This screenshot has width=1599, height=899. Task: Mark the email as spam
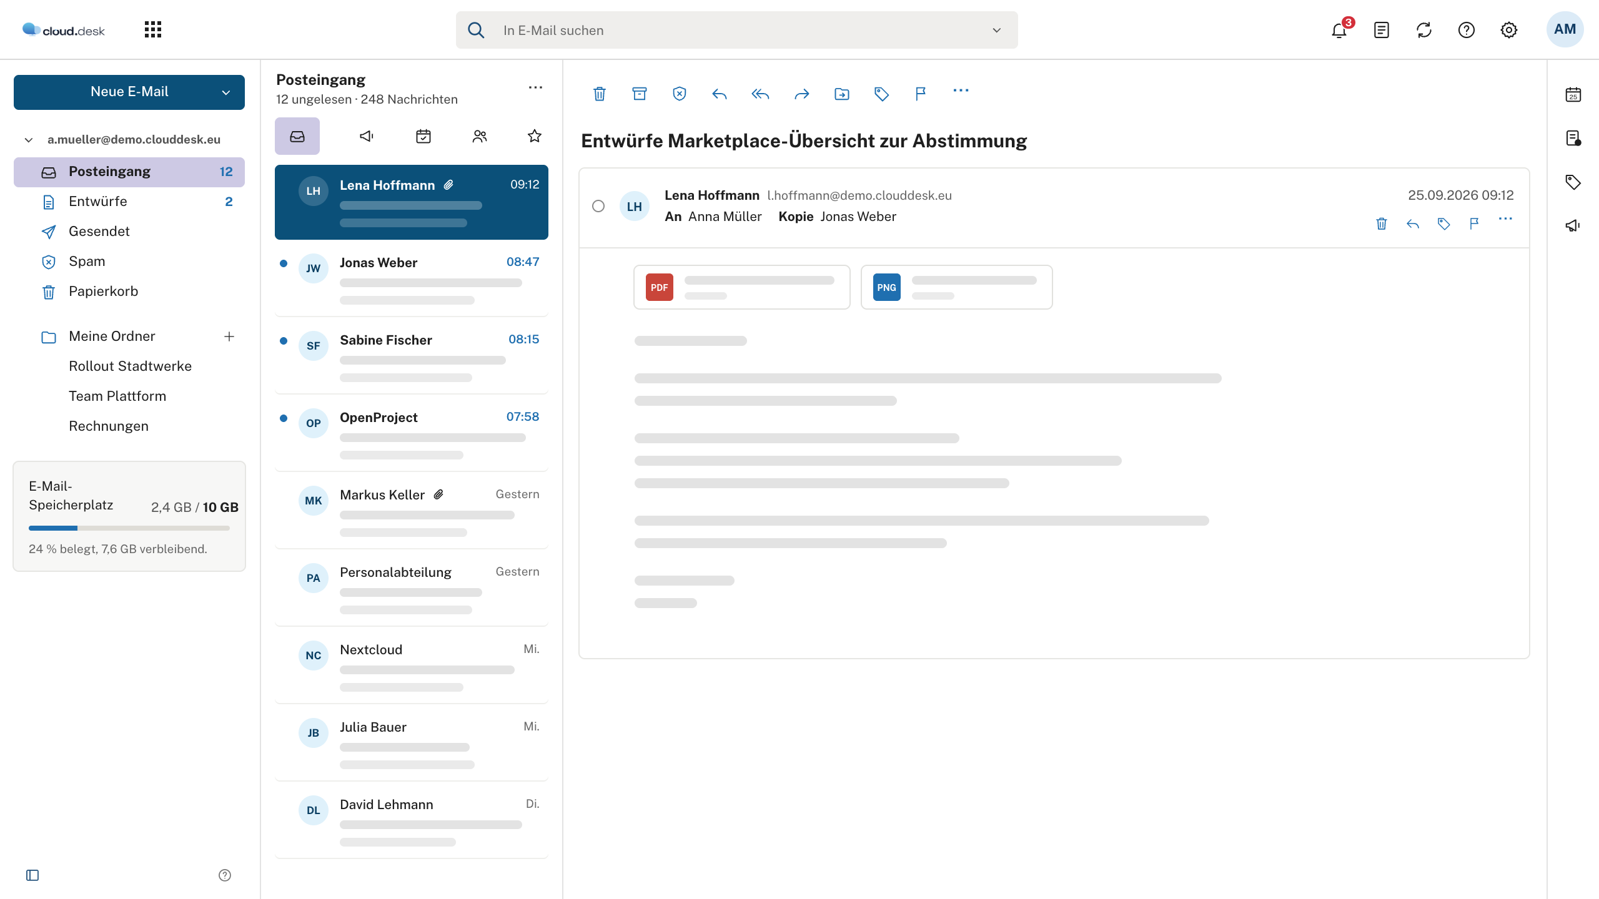680,94
